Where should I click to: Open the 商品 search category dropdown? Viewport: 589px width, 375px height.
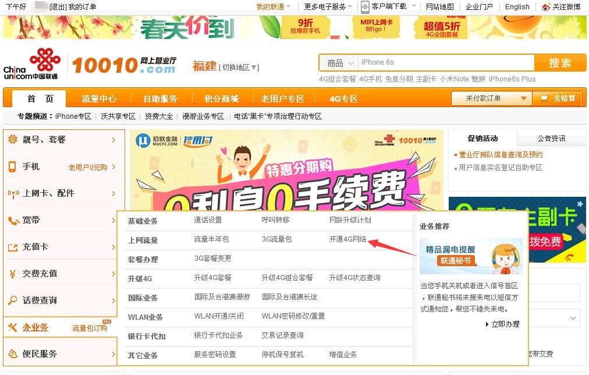(x=340, y=63)
